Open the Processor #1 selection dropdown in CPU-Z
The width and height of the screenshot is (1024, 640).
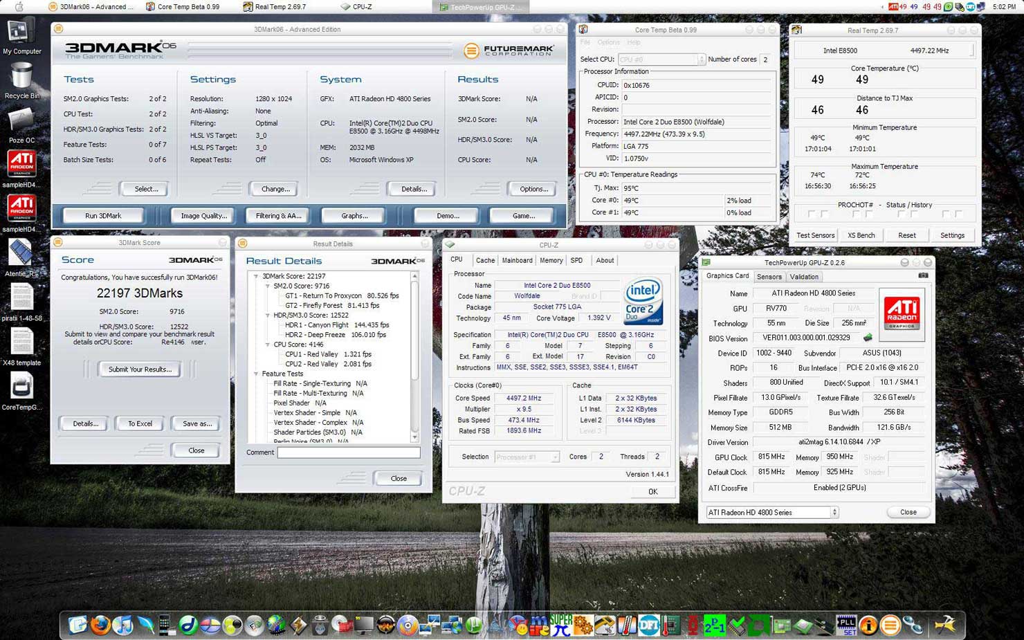pyautogui.click(x=527, y=457)
